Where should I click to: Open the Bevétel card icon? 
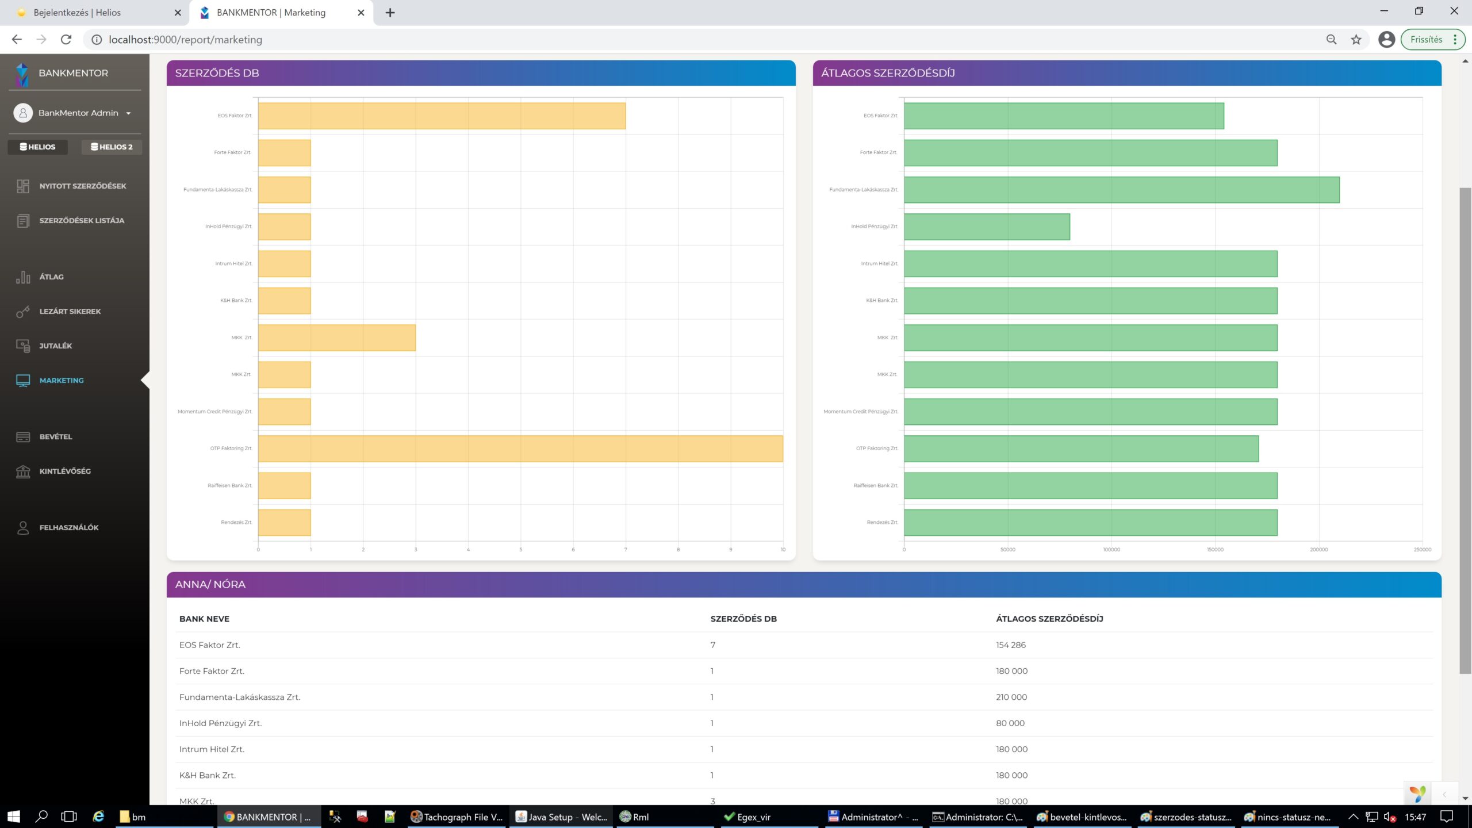(x=23, y=437)
